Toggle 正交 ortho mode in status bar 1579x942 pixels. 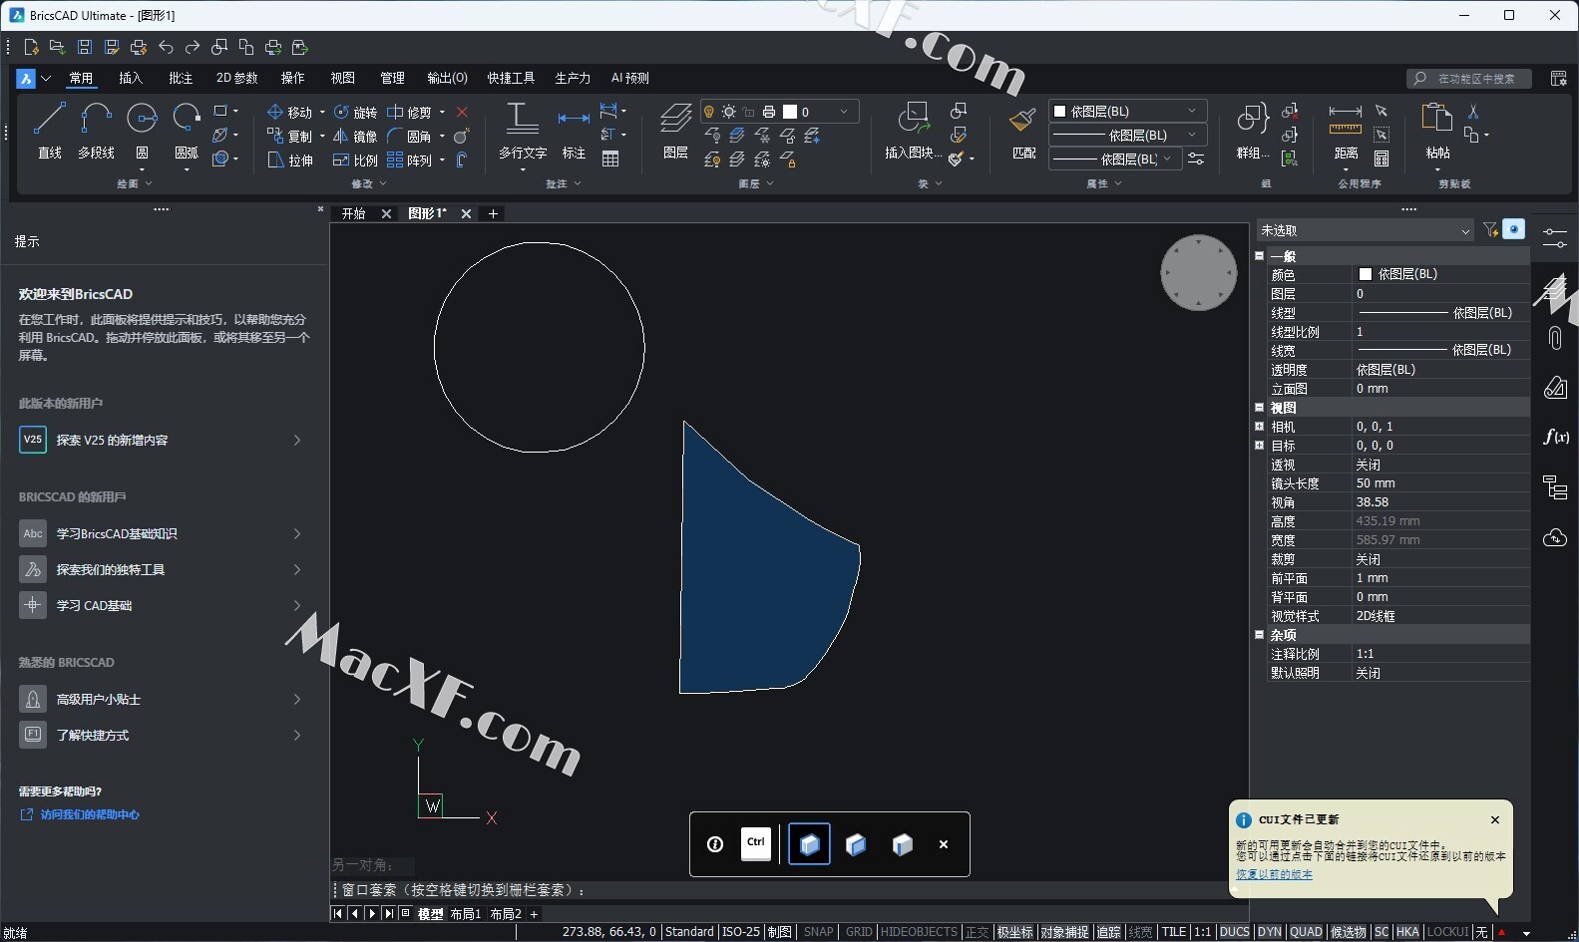tap(977, 932)
